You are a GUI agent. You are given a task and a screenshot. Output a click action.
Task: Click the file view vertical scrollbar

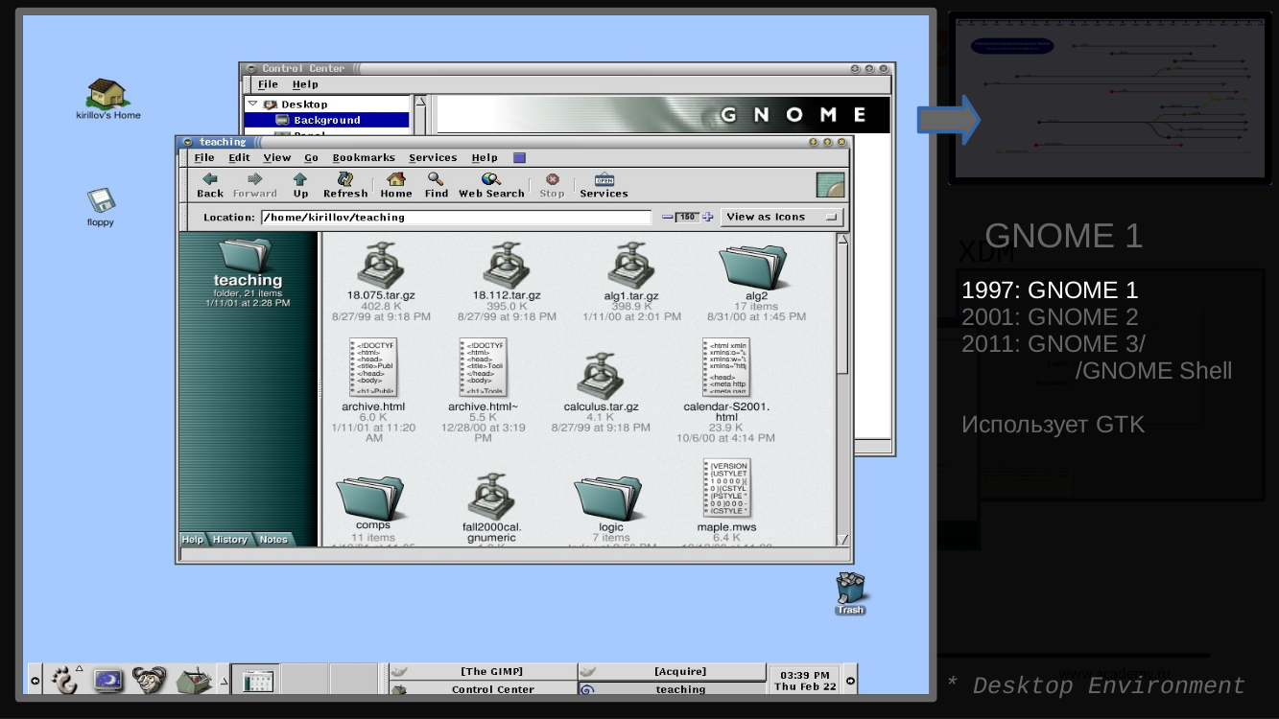pos(842,388)
